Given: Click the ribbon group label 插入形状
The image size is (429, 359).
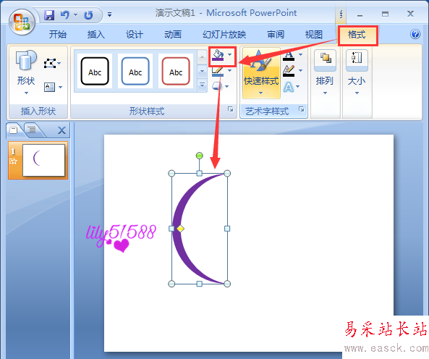Looking at the screenshot, I should coord(38,111).
